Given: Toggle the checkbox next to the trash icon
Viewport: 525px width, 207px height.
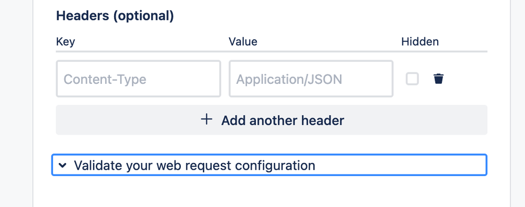Looking at the screenshot, I should click(412, 79).
